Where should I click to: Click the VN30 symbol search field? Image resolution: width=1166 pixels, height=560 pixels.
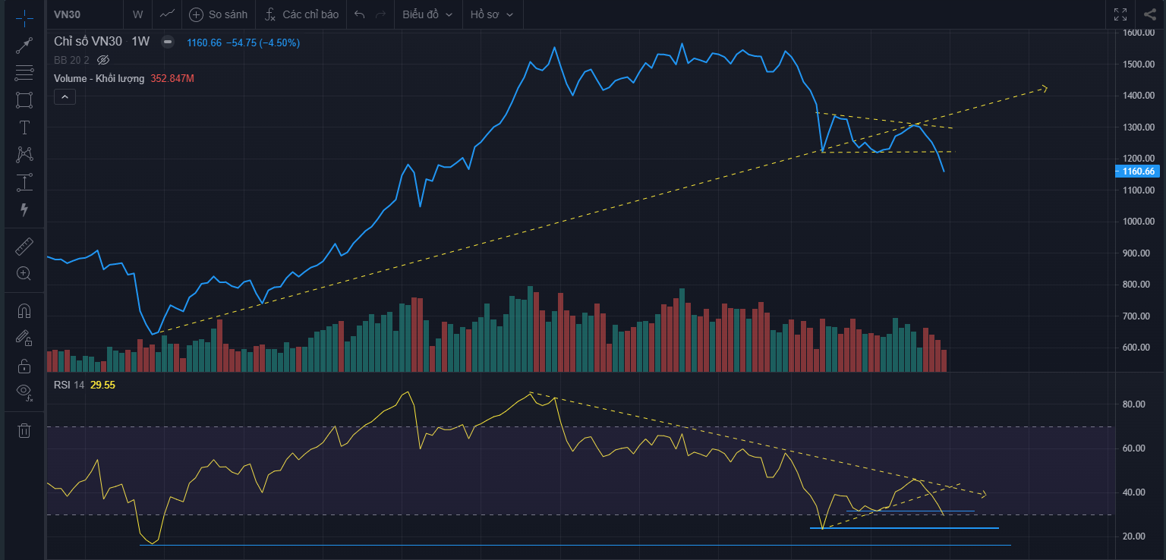(x=85, y=14)
